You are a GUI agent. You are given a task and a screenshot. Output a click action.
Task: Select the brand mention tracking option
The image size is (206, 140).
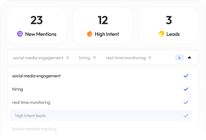coord(101,129)
